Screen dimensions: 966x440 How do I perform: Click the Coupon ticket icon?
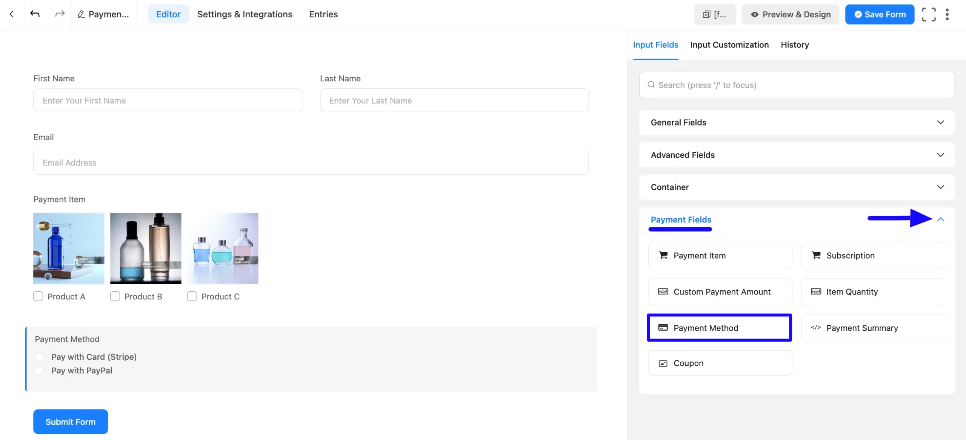663,363
